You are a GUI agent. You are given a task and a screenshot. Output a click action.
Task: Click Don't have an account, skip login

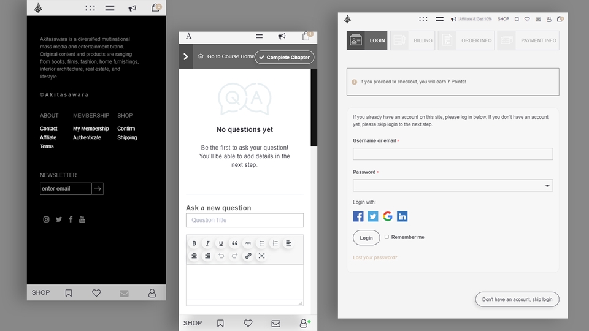tap(517, 300)
